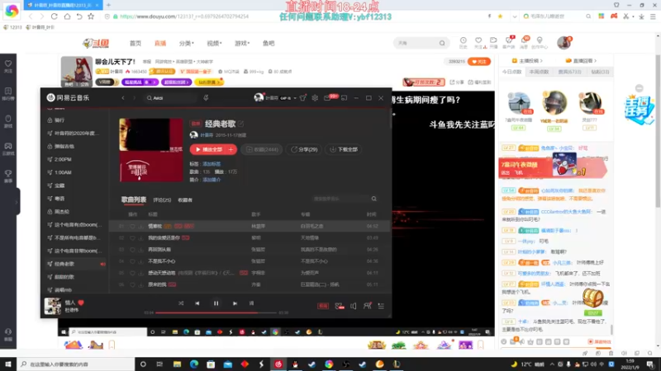This screenshot has height=371, width=661.
Task: Toggle like heart on song 06
Action: pyautogui.click(x=132, y=284)
